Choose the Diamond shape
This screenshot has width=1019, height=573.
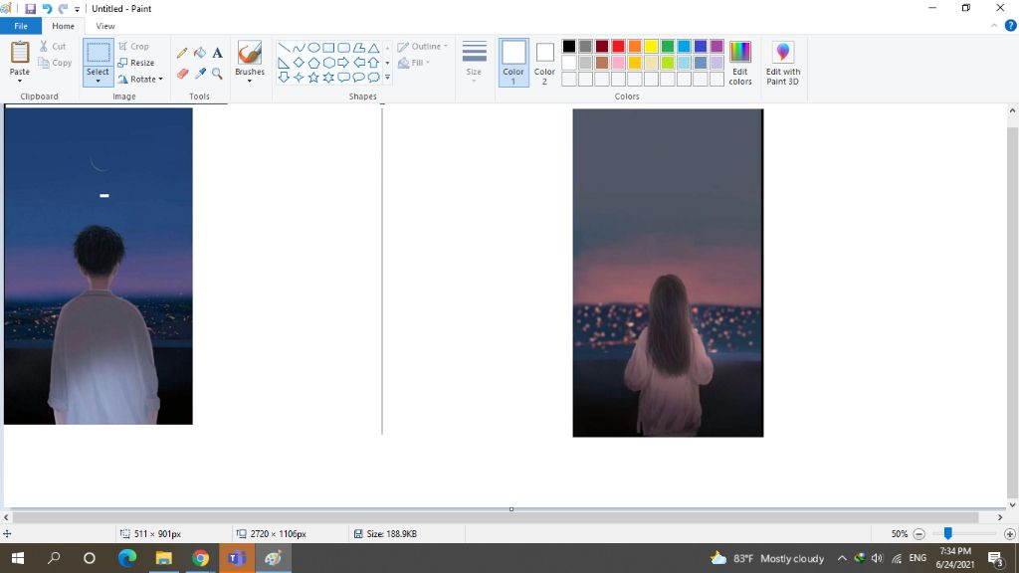point(299,63)
